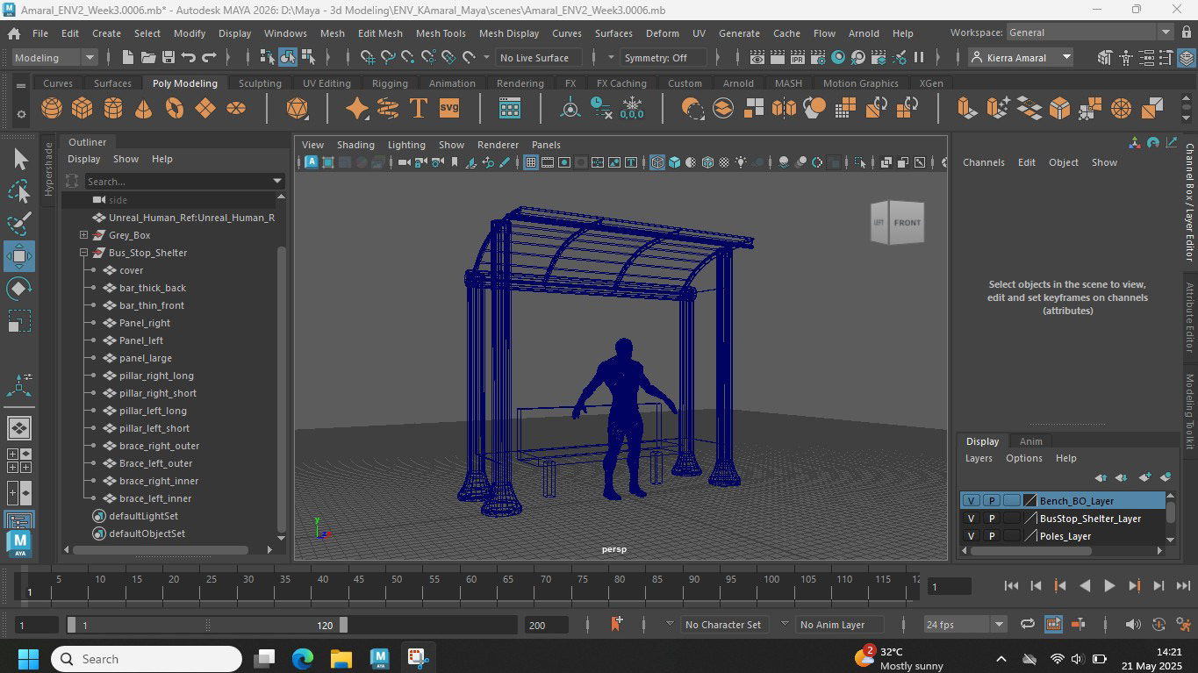Viewport: 1198px width, 673px height.
Task: Activate the Select tool arrow
Action: point(19,159)
